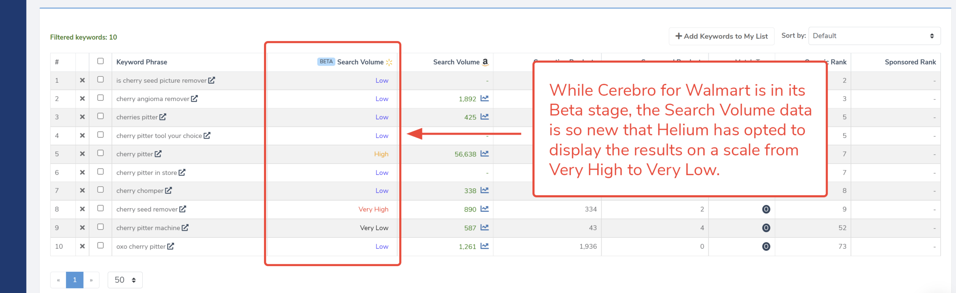956x293 pixels.
Task: Open external link for cherry angioma remover
Action: 194,99
